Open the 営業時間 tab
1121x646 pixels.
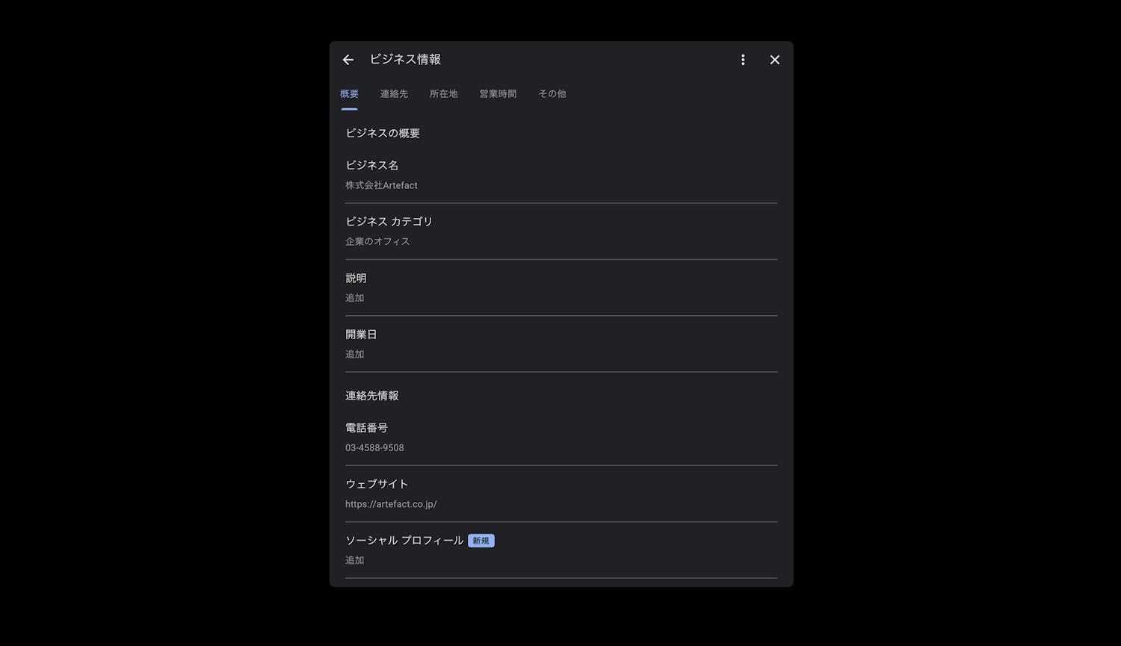point(498,93)
